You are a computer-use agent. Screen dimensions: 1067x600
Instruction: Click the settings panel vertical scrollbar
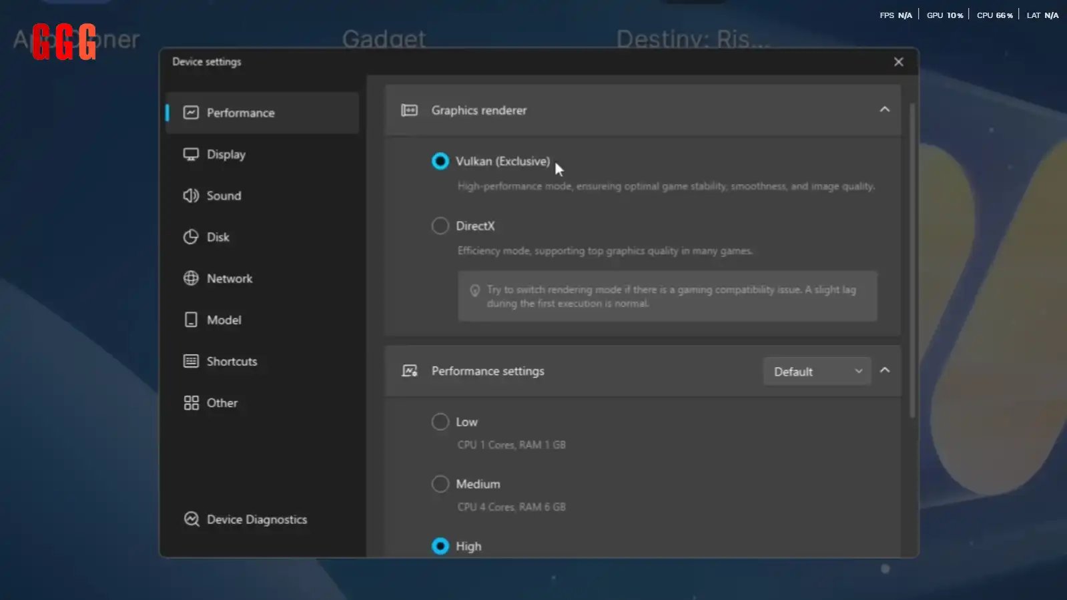(912, 260)
